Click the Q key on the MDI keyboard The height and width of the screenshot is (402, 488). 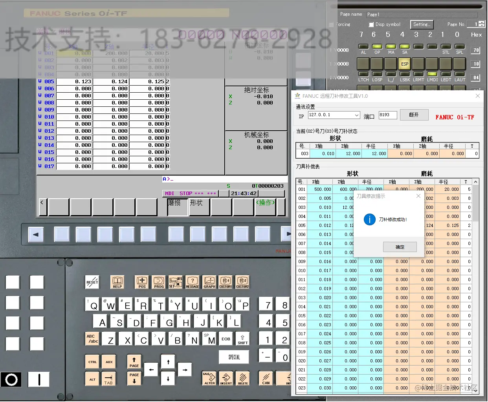(x=92, y=305)
